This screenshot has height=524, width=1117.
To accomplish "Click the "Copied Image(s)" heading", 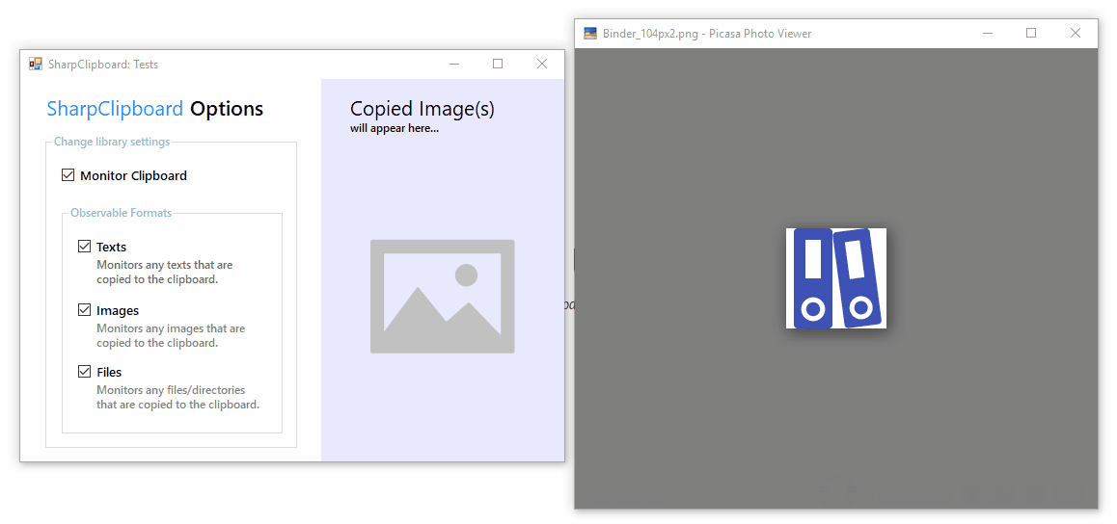I will (x=422, y=109).
